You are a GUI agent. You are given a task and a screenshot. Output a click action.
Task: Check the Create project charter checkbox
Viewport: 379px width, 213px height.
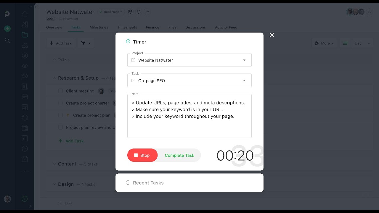(x=60, y=103)
